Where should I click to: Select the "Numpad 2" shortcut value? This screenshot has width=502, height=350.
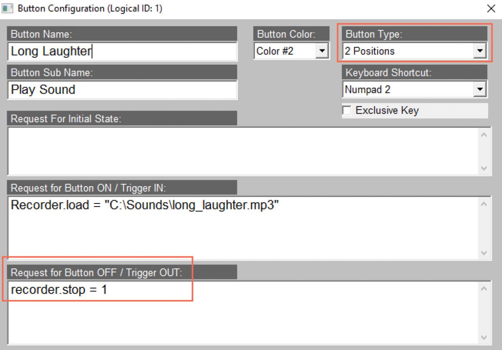click(367, 89)
